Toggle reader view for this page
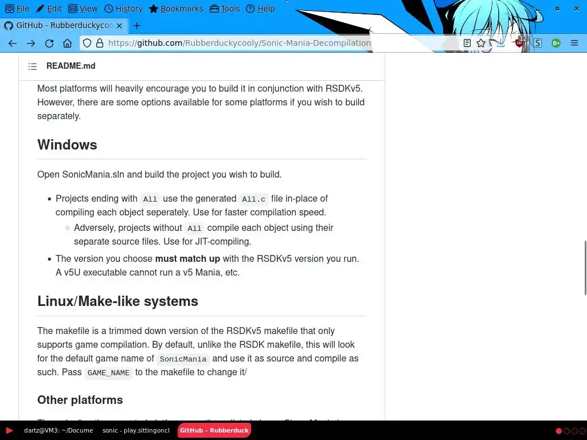Viewport: 587px width, 440px height. 467,43
